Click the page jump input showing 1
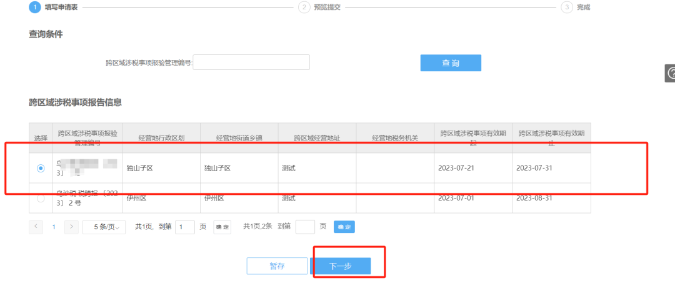 click(x=185, y=227)
